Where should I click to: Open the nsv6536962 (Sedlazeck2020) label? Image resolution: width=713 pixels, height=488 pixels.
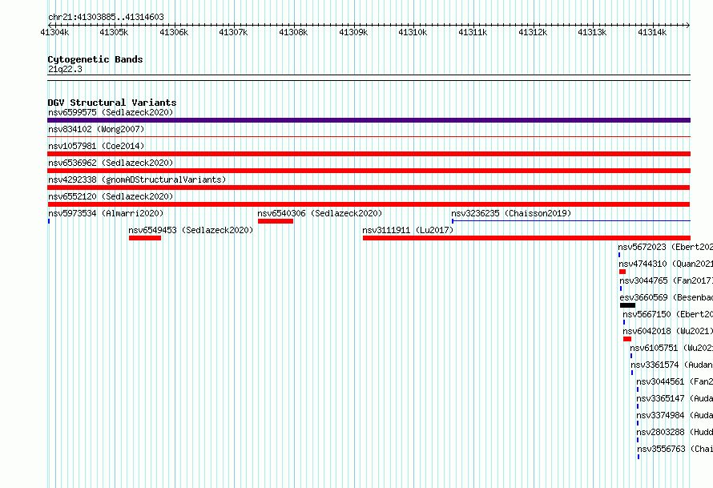111,163
